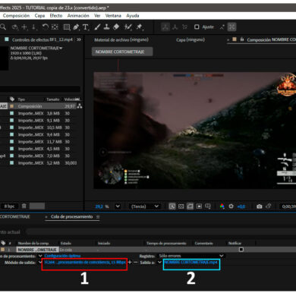Click the NOMBRE CORTOMETRAJE viewer breadcrumb button
Screen dimensions: 296x296
pos(122,52)
